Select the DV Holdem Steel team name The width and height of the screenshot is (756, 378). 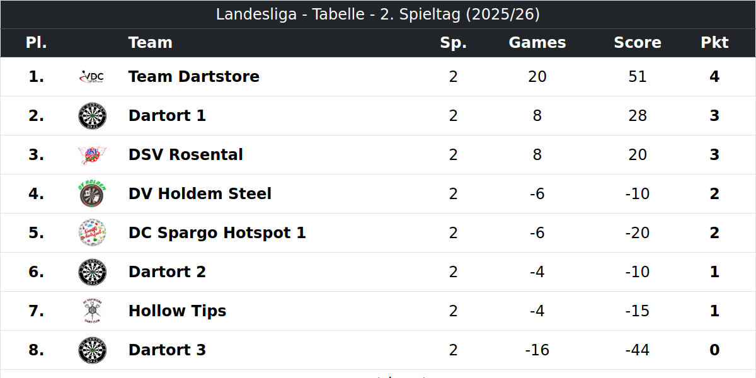[x=200, y=194]
